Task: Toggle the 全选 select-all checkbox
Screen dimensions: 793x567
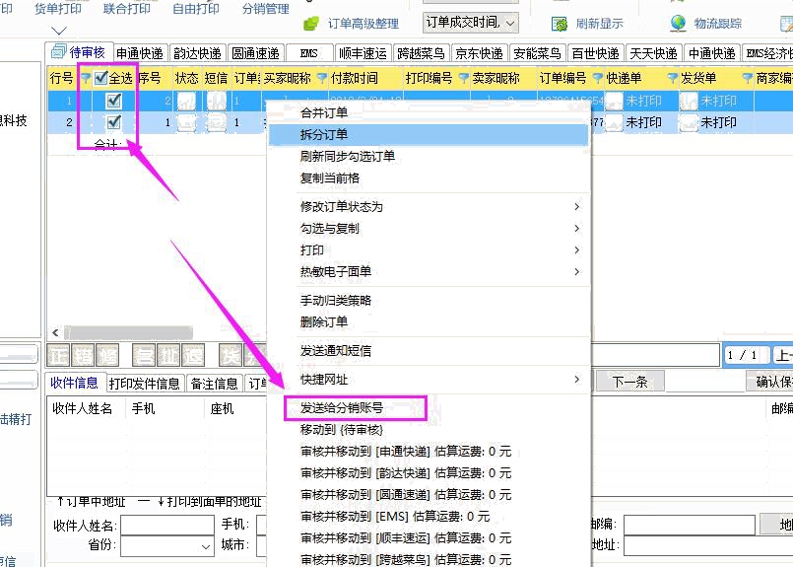Action: pos(100,78)
